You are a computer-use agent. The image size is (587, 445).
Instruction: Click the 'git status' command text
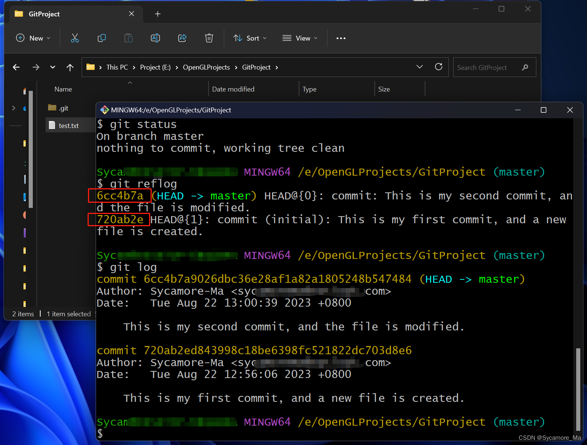pos(143,124)
